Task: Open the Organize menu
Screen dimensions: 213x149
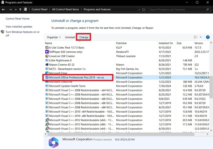Action: [54, 37]
